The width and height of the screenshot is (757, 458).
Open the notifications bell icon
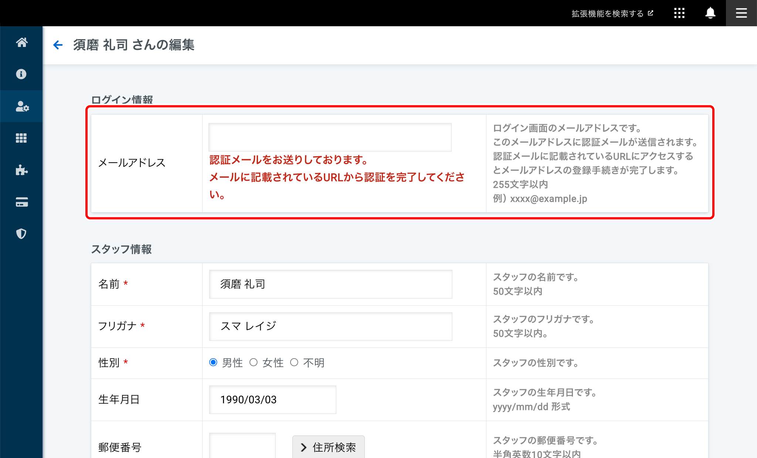(710, 13)
